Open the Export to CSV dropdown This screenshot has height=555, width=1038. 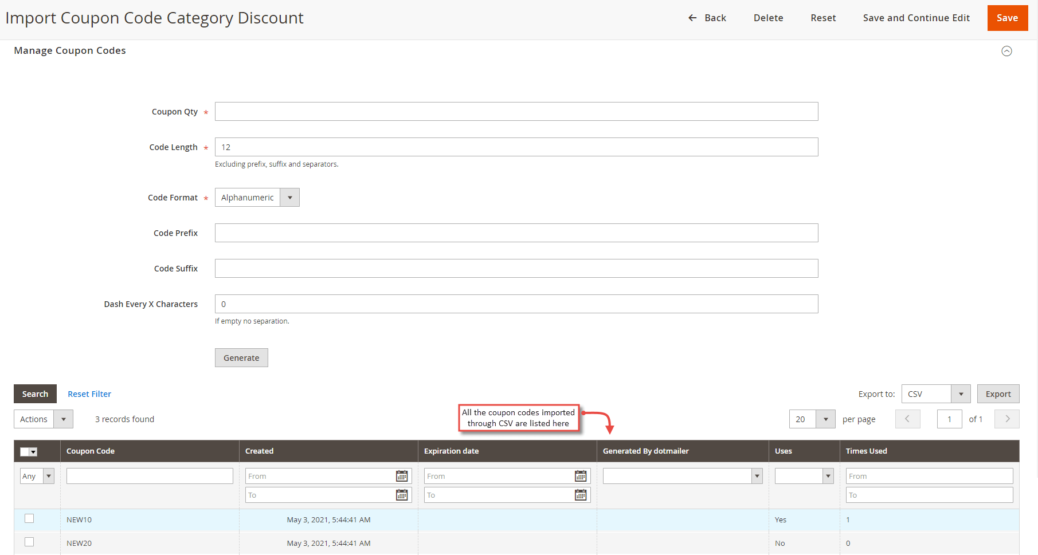(x=935, y=394)
